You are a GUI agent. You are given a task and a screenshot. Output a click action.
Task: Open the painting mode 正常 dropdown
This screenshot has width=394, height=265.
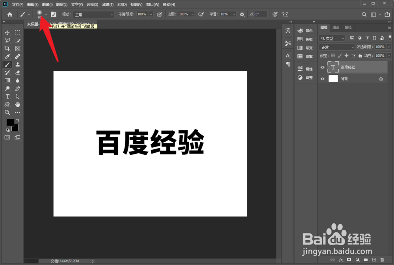coord(93,15)
